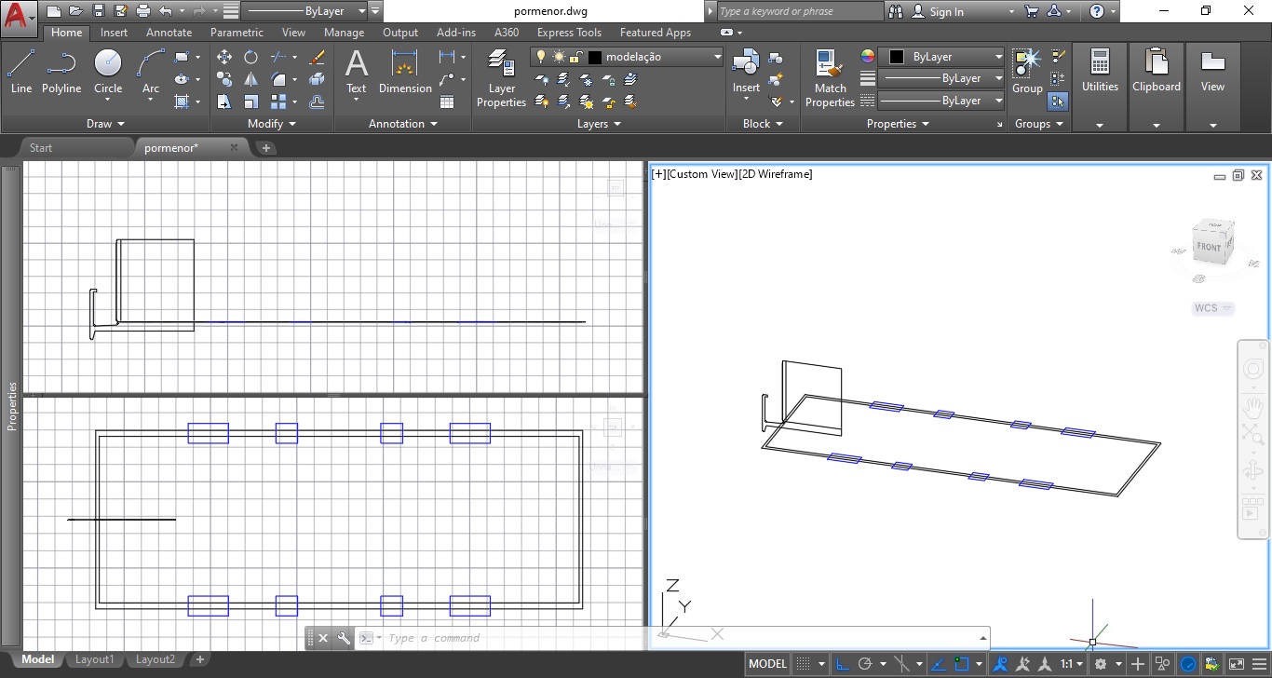Insert a Table from Annotation panel
1272x678 pixels.
point(447,102)
